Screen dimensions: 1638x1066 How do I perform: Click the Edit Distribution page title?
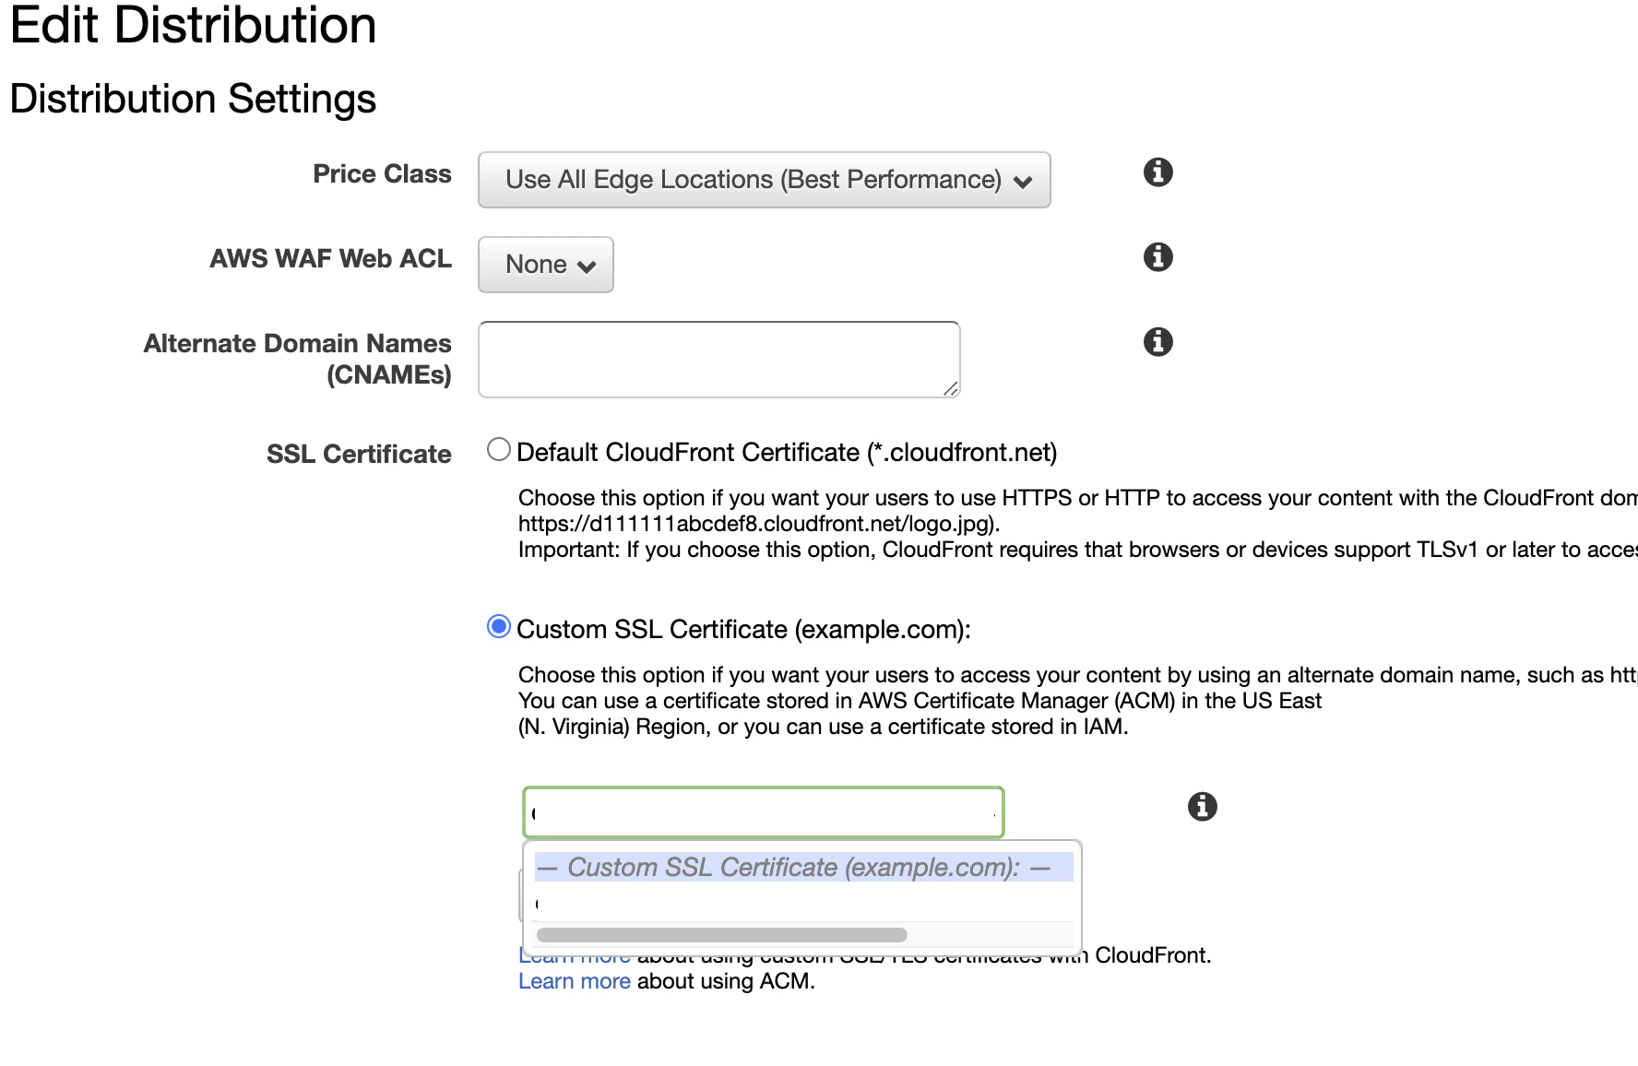coord(193,25)
